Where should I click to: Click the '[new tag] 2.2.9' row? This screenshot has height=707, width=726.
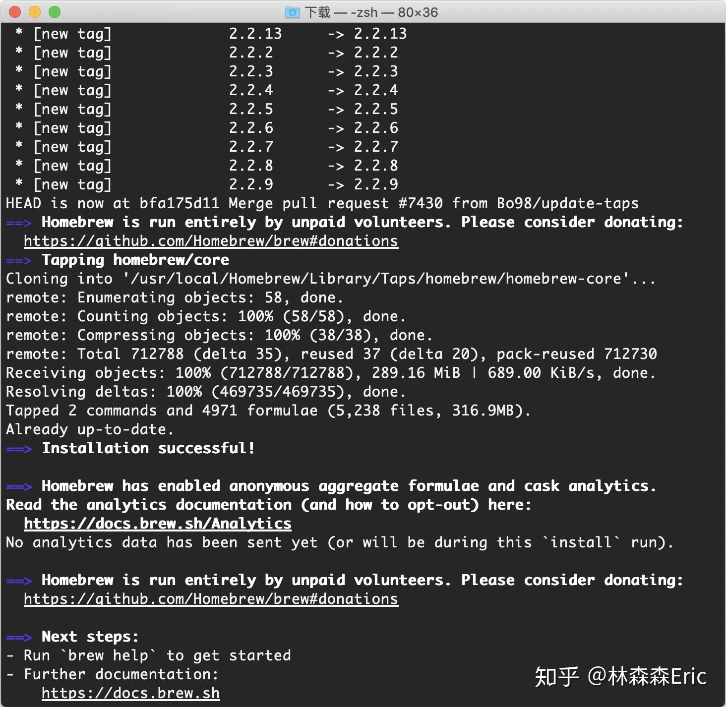click(206, 184)
